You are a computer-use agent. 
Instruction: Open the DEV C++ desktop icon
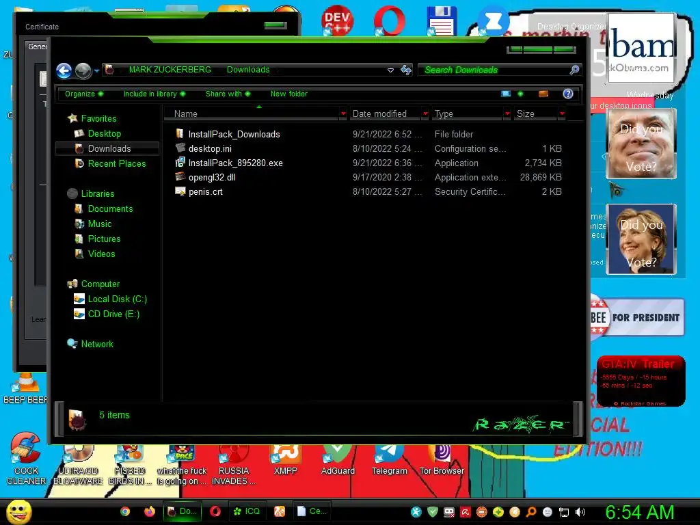pyautogui.click(x=337, y=21)
